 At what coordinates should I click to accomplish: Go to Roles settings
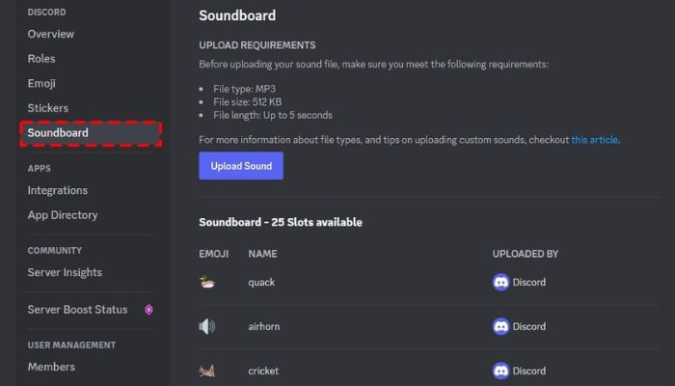[41, 59]
